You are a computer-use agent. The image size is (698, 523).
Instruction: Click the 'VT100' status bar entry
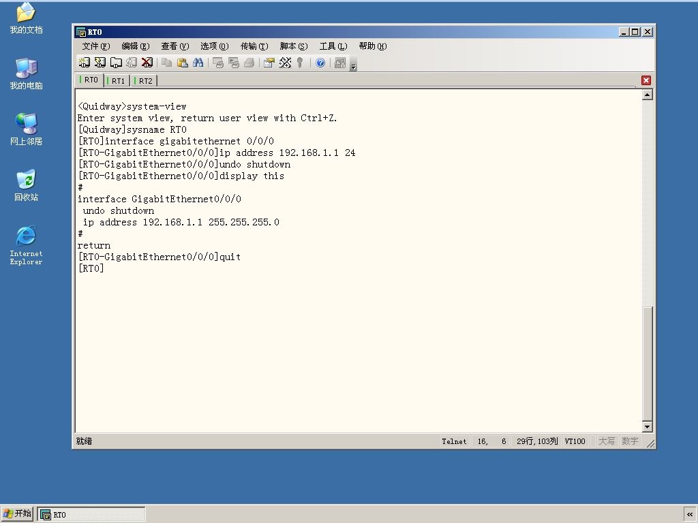575,441
